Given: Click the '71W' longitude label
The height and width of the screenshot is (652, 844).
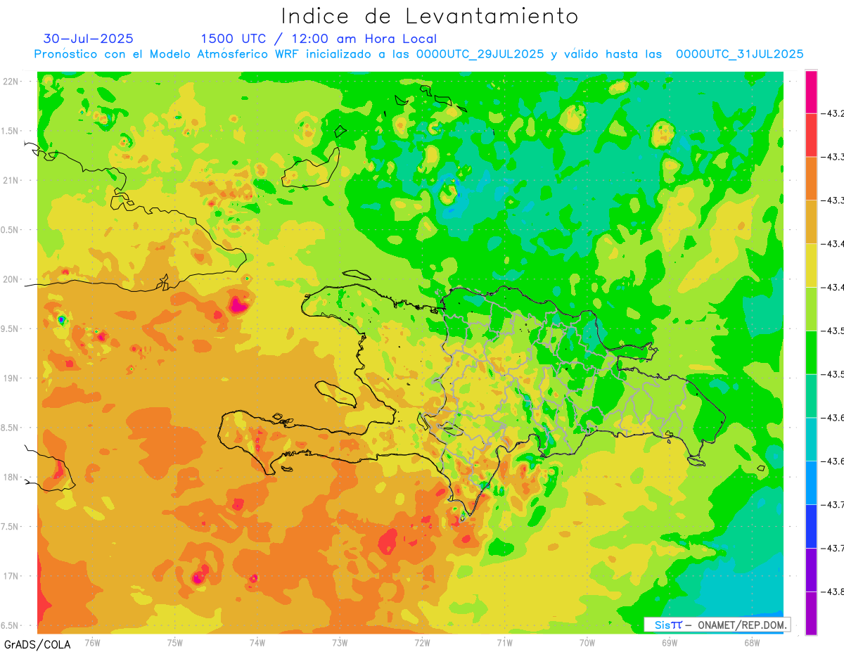Looking at the screenshot, I should 504,642.
